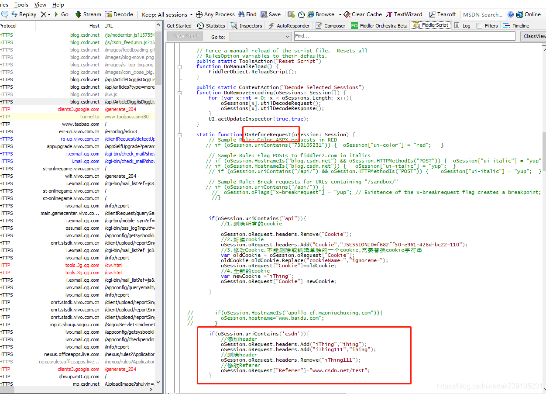This screenshot has width=546, height=394.
Task: Collapse the DoRemoveEncoding function fold marker
Action: 179,93
